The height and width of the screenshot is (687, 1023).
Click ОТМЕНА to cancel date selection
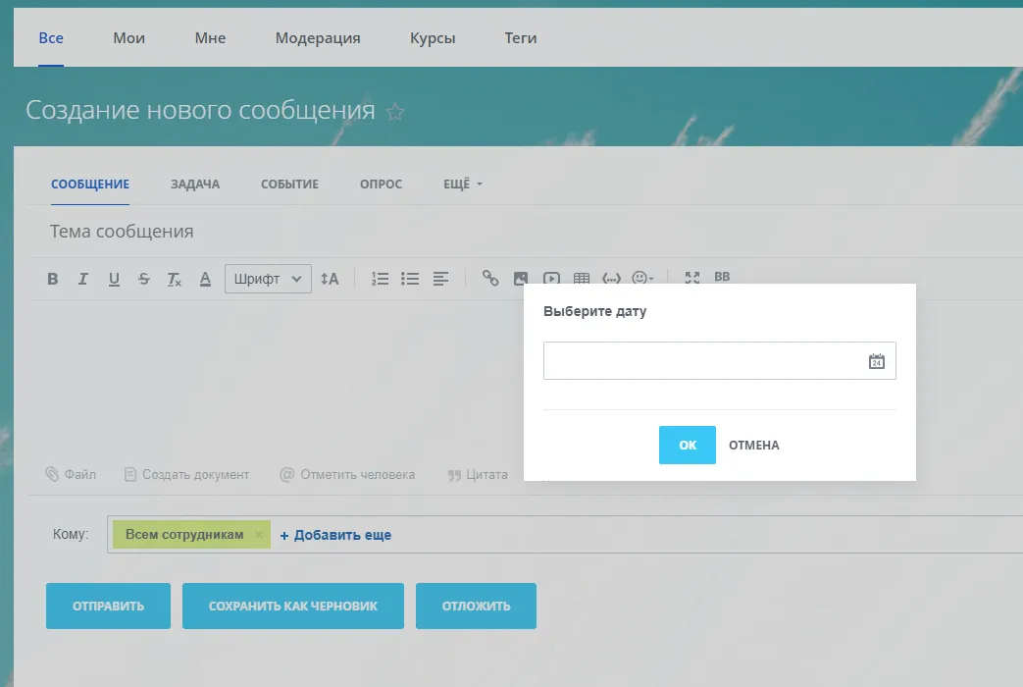coord(753,446)
